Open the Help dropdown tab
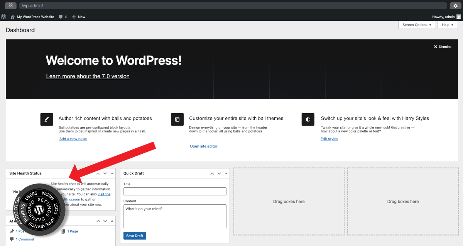 [448, 25]
